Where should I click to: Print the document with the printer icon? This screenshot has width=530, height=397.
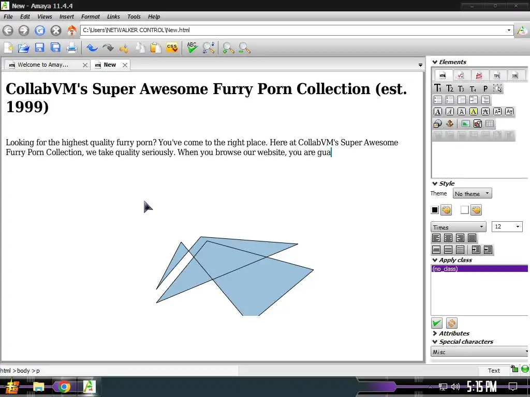(71, 48)
